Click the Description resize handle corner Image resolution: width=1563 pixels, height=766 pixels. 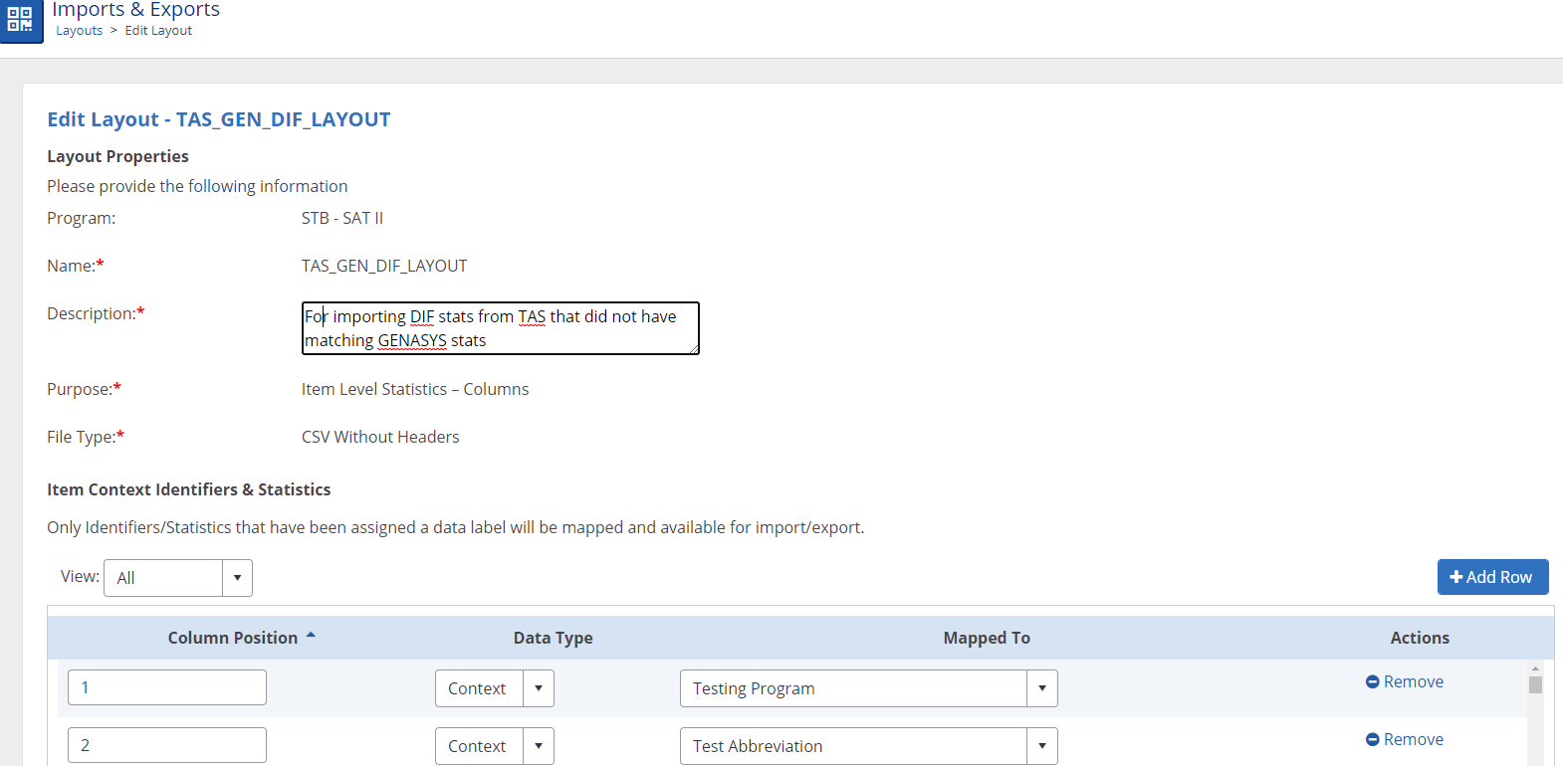(694, 349)
